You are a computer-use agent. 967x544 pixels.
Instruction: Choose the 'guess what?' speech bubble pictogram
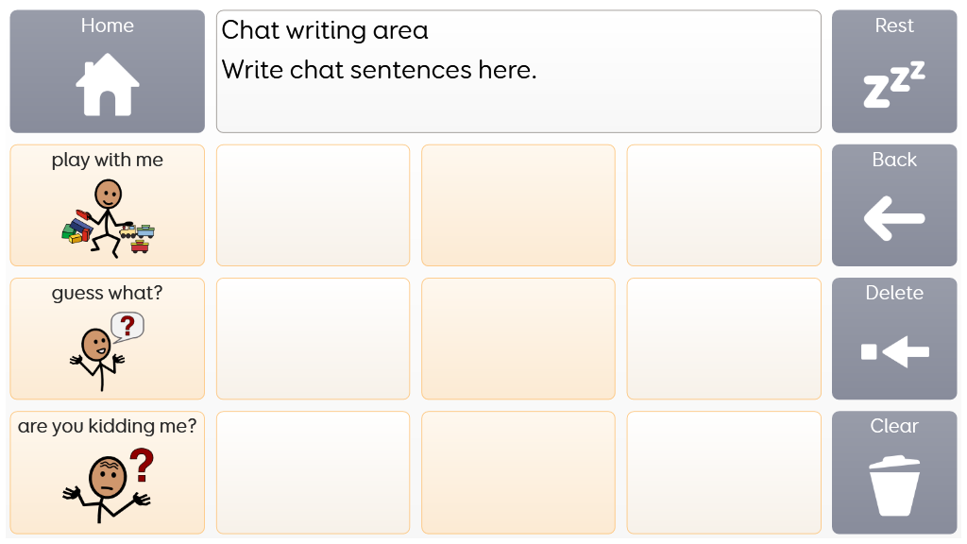tap(108, 349)
